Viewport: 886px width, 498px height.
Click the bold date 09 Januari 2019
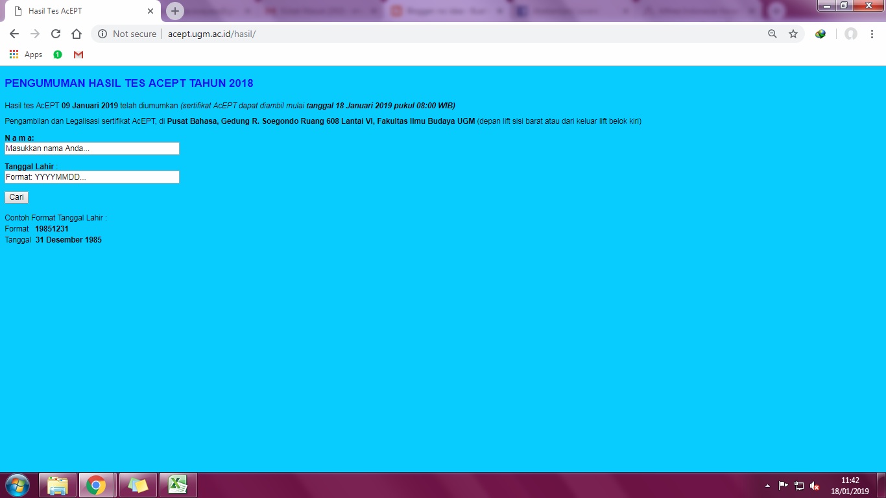[x=90, y=105]
